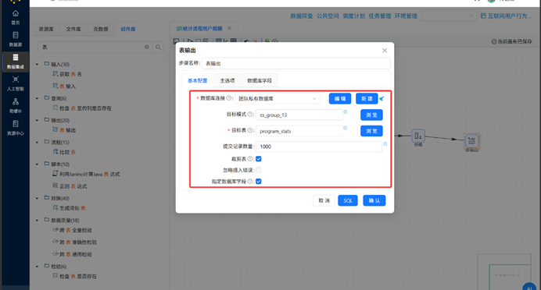Select the 跨表准确性检验 component
The image size is (541, 290).
coord(74,242)
